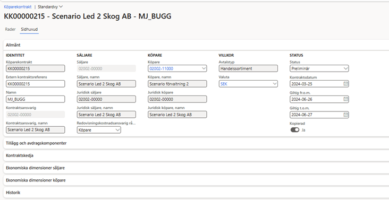The height and width of the screenshot is (200, 389).
Task: Open the Köpare dropdown arrow
Action: [x=204, y=68]
